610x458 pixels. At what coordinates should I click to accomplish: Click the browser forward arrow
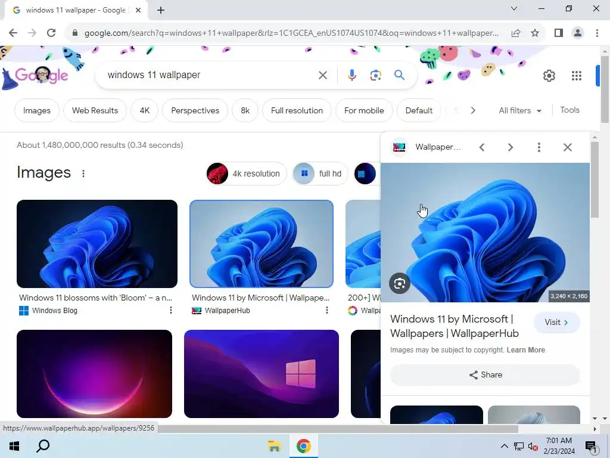click(32, 33)
